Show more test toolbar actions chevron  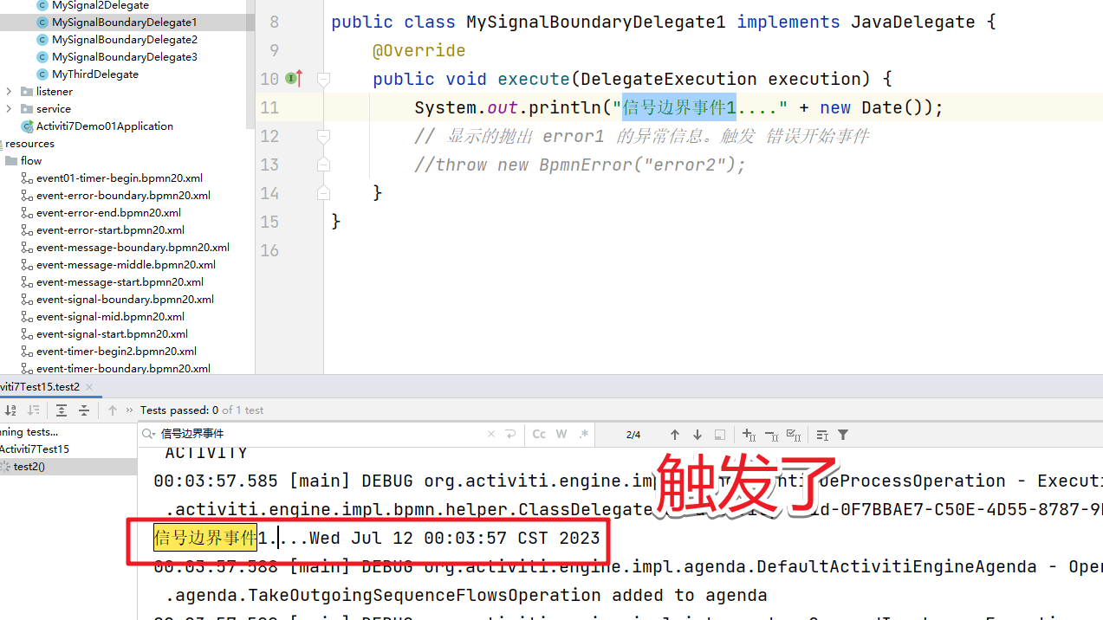tap(130, 410)
